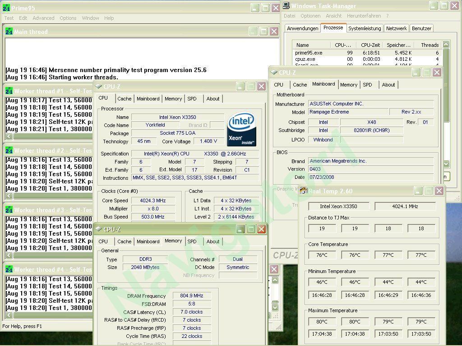
Task: Click the Code Name value 'Yorkfield'
Action: click(155, 125)
